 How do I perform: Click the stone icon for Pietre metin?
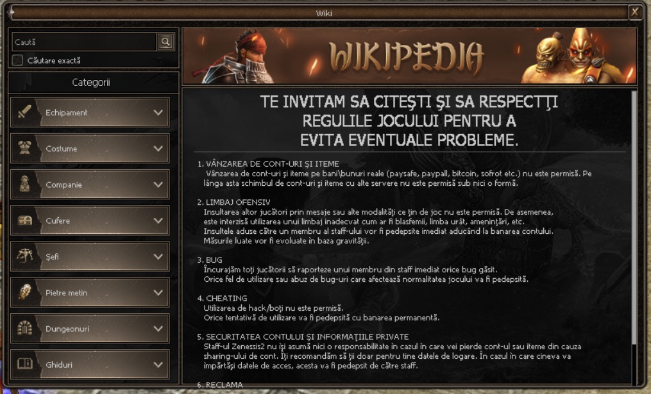click(x=24, y=292)
